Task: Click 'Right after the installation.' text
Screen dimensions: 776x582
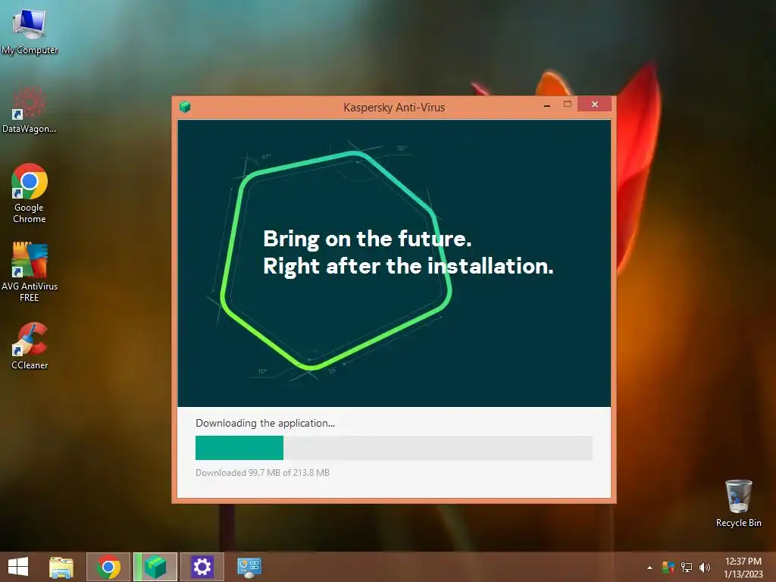Action: (408, 266)
